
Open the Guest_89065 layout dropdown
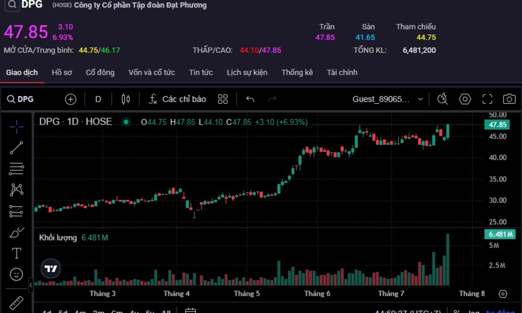388,99
